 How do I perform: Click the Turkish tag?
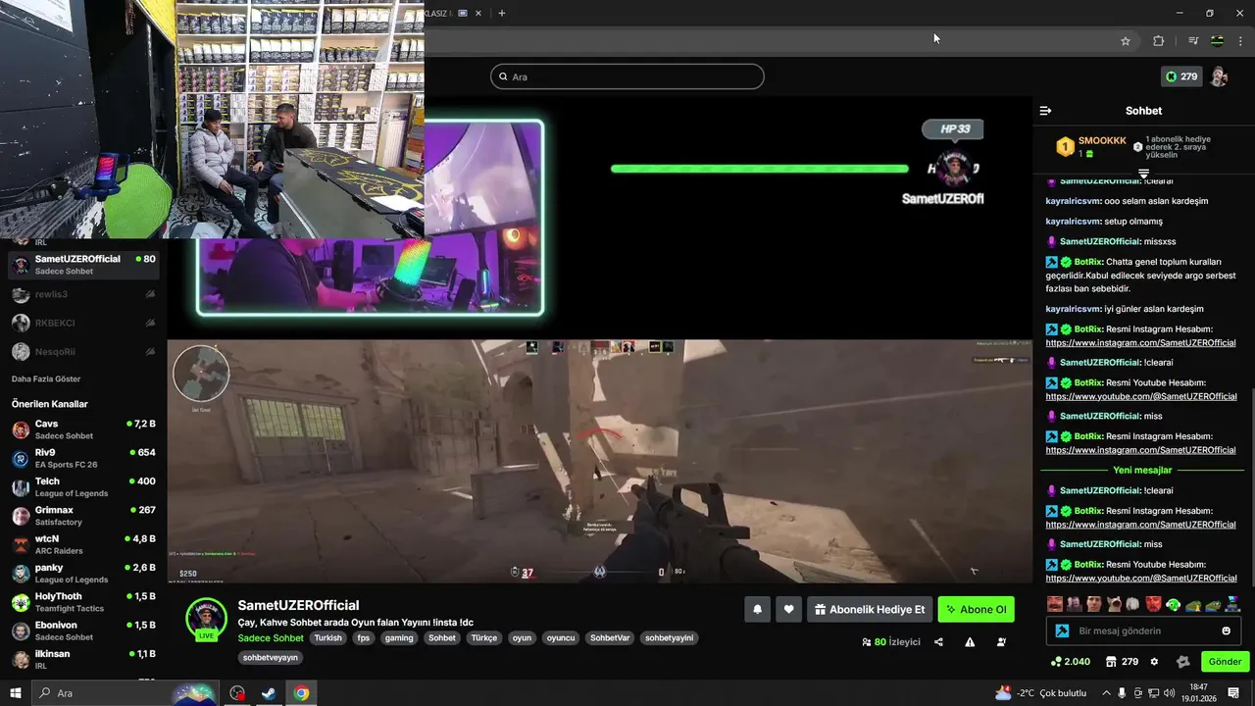pos(328,637)
